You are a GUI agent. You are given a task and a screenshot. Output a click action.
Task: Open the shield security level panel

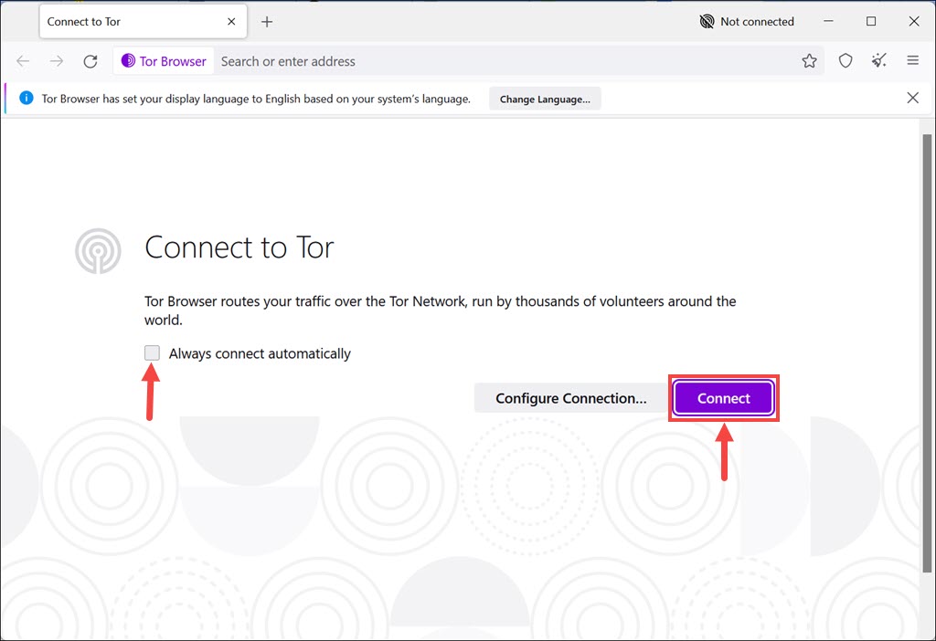click(846, 60)
